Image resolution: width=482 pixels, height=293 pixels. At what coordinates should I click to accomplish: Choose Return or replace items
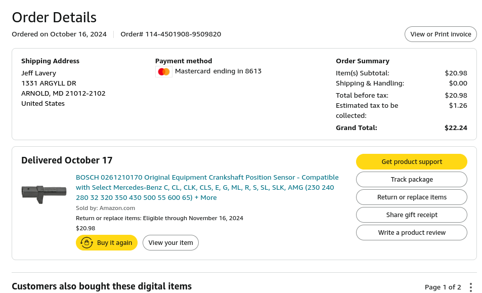pos(411,197)
